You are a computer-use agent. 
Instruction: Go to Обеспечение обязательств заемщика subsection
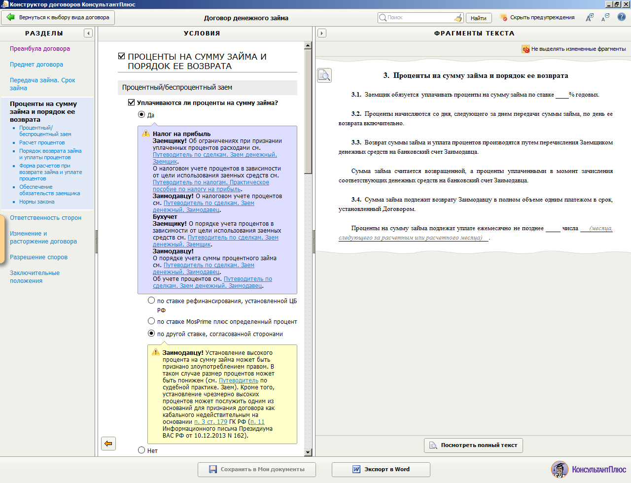(x=49, y=190)
